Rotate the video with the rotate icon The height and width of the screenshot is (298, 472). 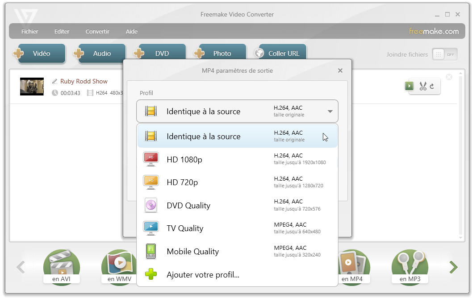(x=432, y=86)
